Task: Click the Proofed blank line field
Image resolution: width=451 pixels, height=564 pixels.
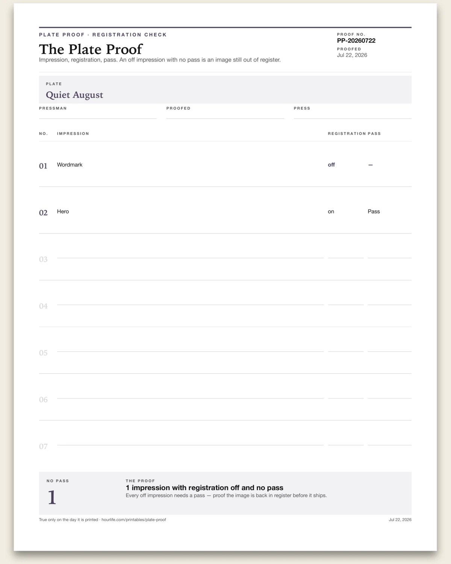Action: click(x=225, y=115)
